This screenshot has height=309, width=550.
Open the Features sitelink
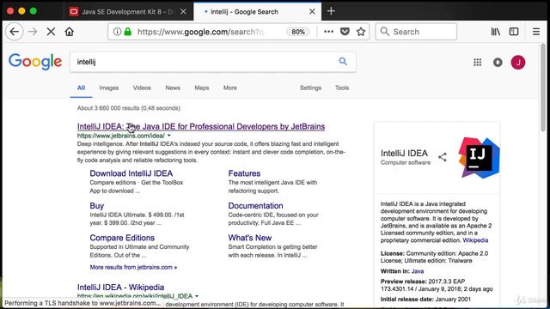[244, 173]
